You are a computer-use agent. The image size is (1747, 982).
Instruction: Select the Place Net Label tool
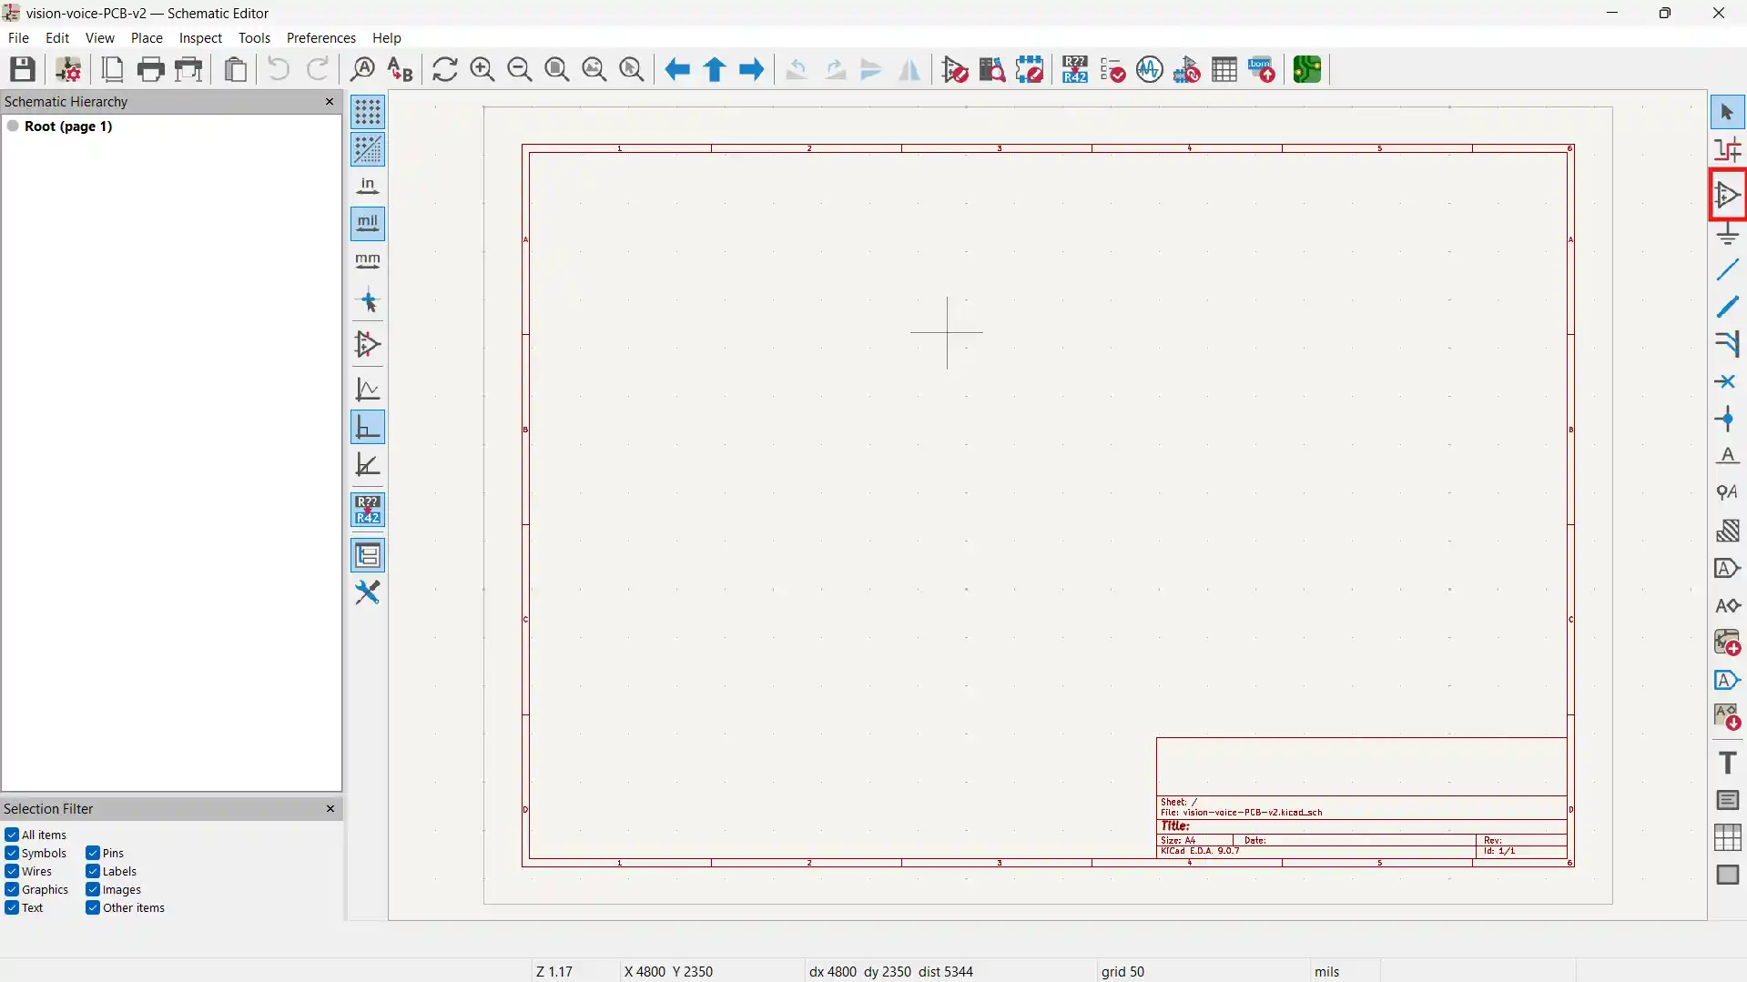click(1727, 456)
